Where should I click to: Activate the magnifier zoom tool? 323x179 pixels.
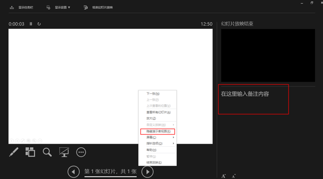pyautogui.click(x=47, y=152)
